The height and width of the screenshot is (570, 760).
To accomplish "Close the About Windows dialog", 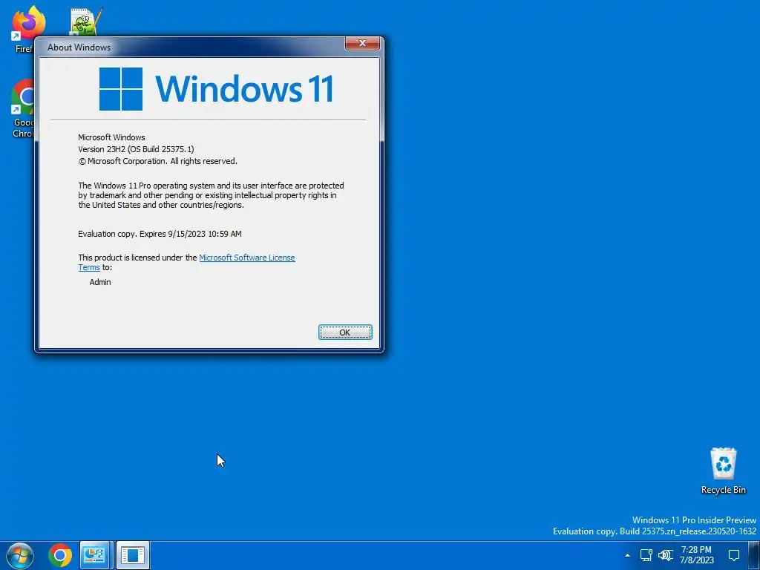I will [x=362, y=43].
